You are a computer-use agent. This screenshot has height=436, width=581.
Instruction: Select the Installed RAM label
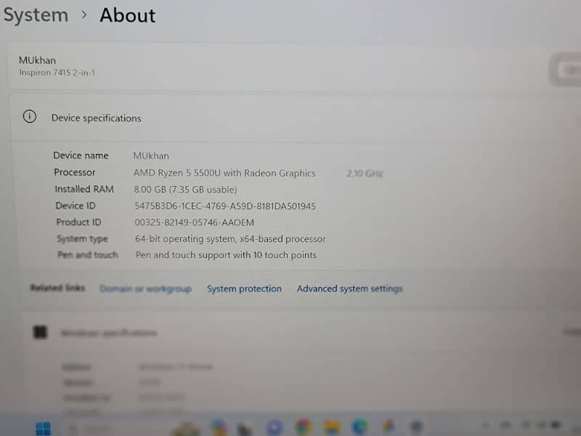point(84,189)
